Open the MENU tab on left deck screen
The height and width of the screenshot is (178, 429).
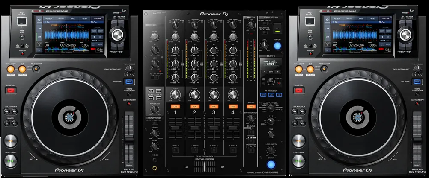pos(85,18)
